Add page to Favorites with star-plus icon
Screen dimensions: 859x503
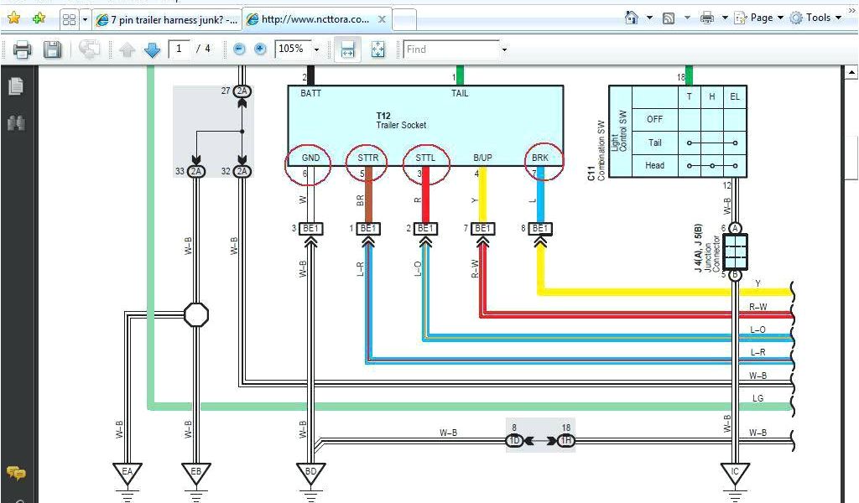click(39, 18)
